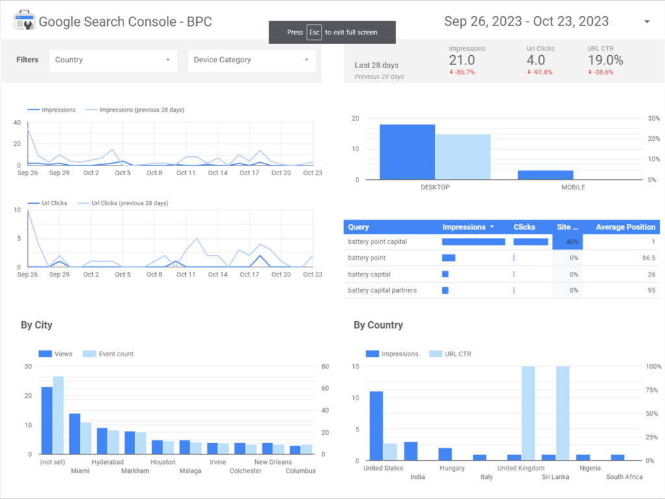Click the Google Search Console logo icon
665x499 pixels.
click(x=24, y=21)
